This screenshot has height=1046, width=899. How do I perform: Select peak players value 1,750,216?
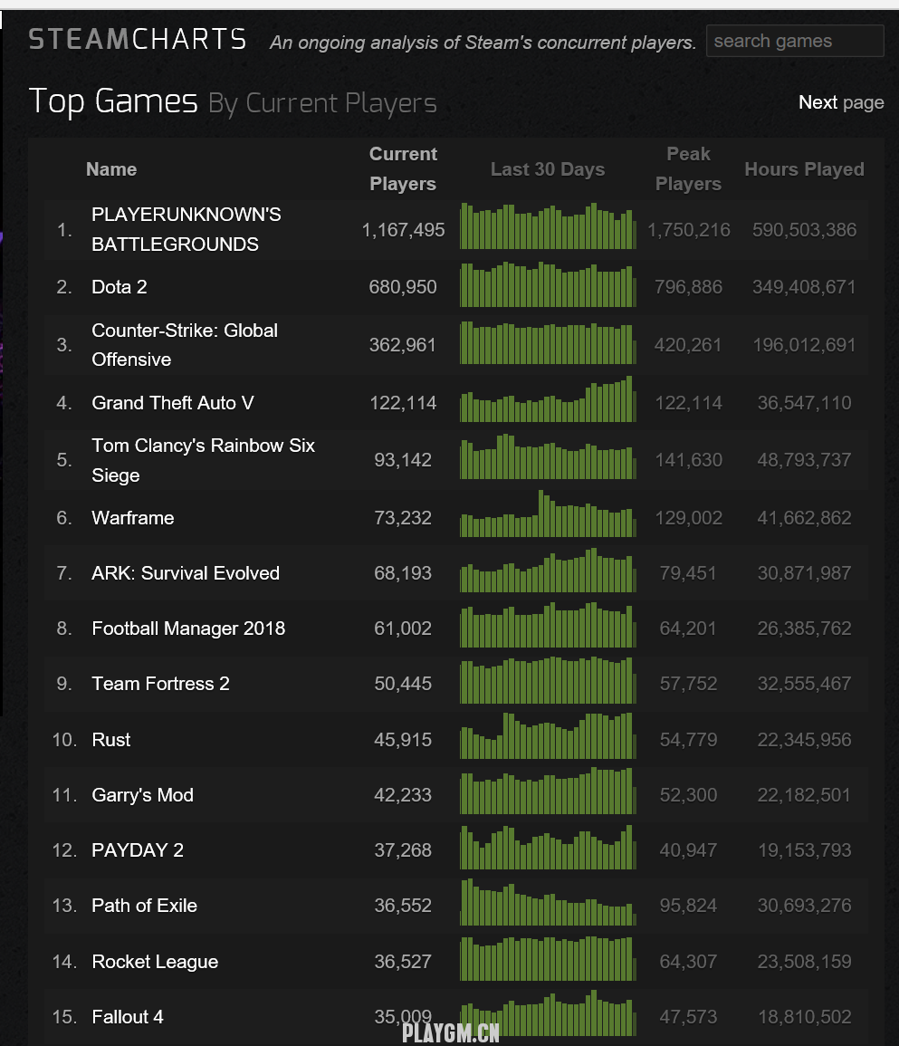(x=688, y=230)
